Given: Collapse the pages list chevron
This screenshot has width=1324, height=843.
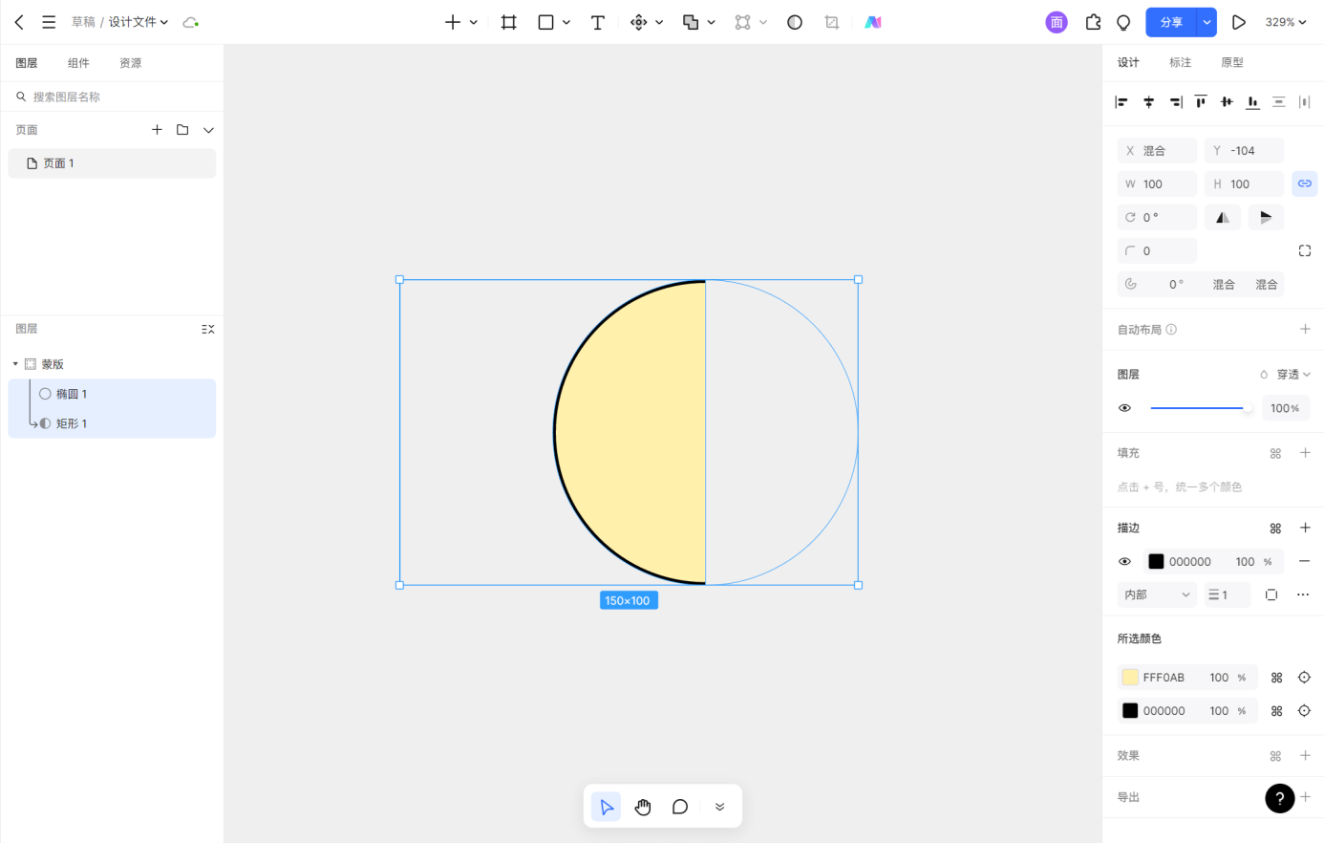Looking at the screenshot, I should [208, 129].
